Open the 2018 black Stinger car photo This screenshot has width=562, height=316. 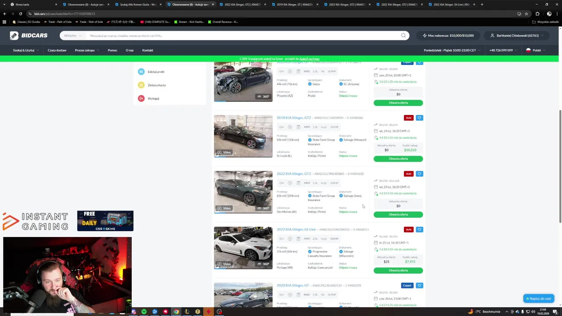243,136
